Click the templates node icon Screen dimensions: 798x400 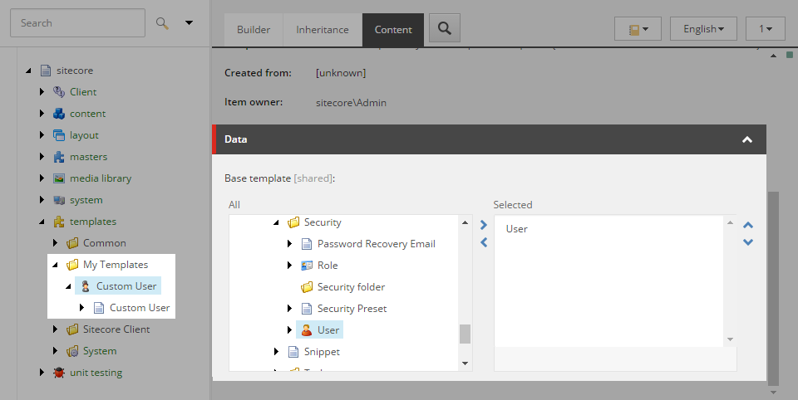(59, 222)
